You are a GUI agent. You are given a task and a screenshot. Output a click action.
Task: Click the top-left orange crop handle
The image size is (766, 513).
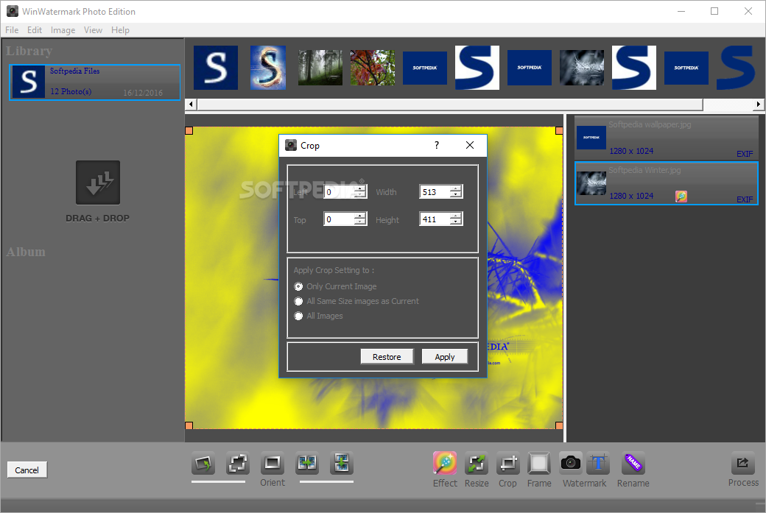[x=189, y=131]
